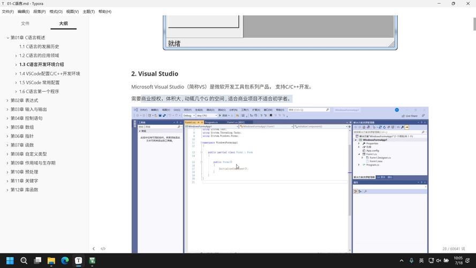Screen dimensions: 476x268
Task: Jump to 1.1 C语言的发展历史 heading
Action: [39, 47]
